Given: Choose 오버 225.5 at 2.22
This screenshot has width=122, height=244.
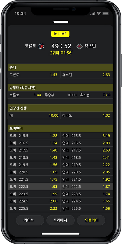Looking at the screenshot, I should coord(34,208).
